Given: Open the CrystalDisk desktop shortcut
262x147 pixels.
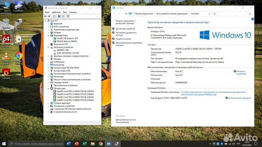Looking at the screenshot, I should [x=19, y=7].
